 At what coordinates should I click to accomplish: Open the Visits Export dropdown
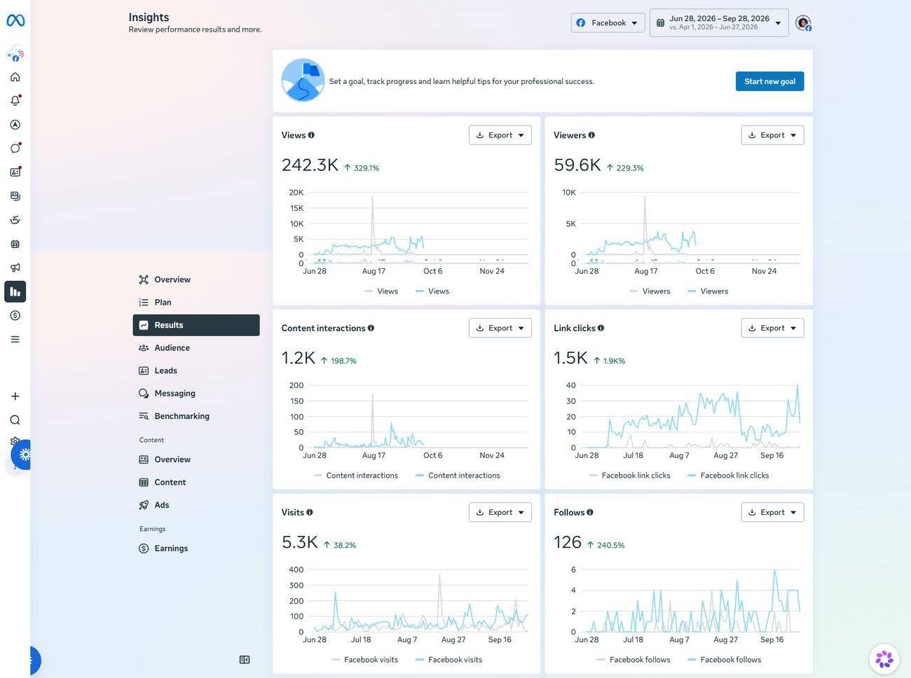[x=500, y=512]
